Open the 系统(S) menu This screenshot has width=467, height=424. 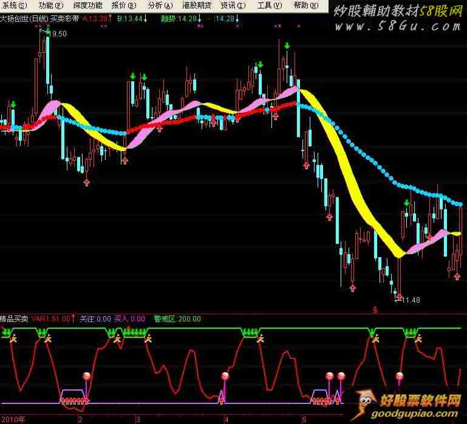tap(14, 5)
